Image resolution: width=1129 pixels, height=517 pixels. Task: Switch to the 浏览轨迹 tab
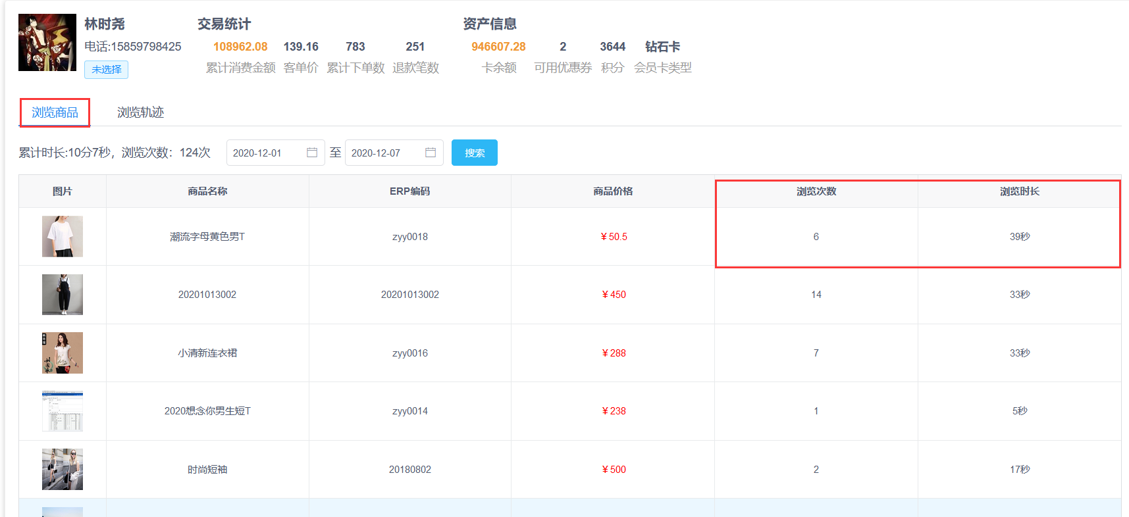tap(140, 112)
